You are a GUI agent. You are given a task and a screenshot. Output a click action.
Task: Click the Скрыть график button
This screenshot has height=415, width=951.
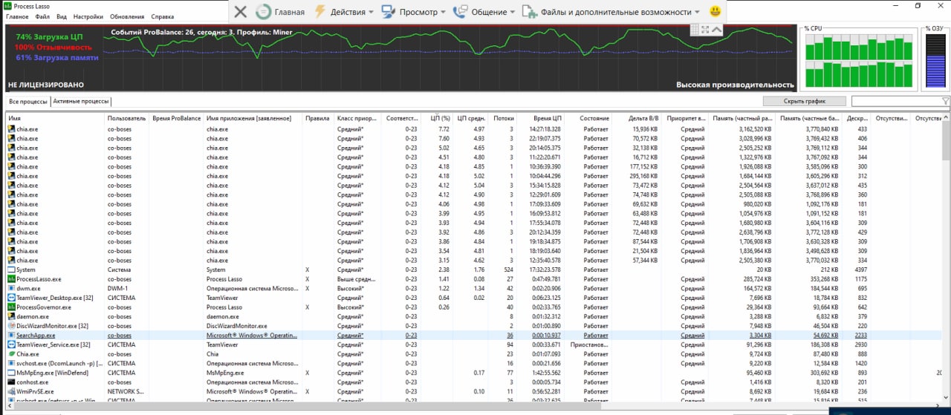[x=805, y=101]
